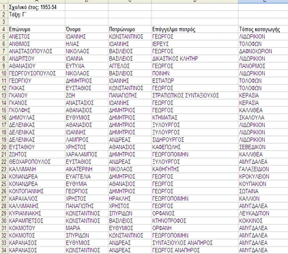Select the surname cell 'ΚΑΡΑΧΑΛΙΟΣ'
288x254 pixels.
[36, 199]
